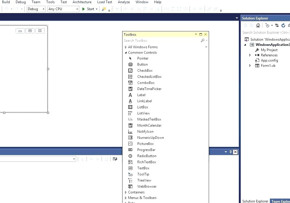Pick the NotifyIcon control icon
The width and height of the screenshot is (290, 203).
[x=130, y=132]
